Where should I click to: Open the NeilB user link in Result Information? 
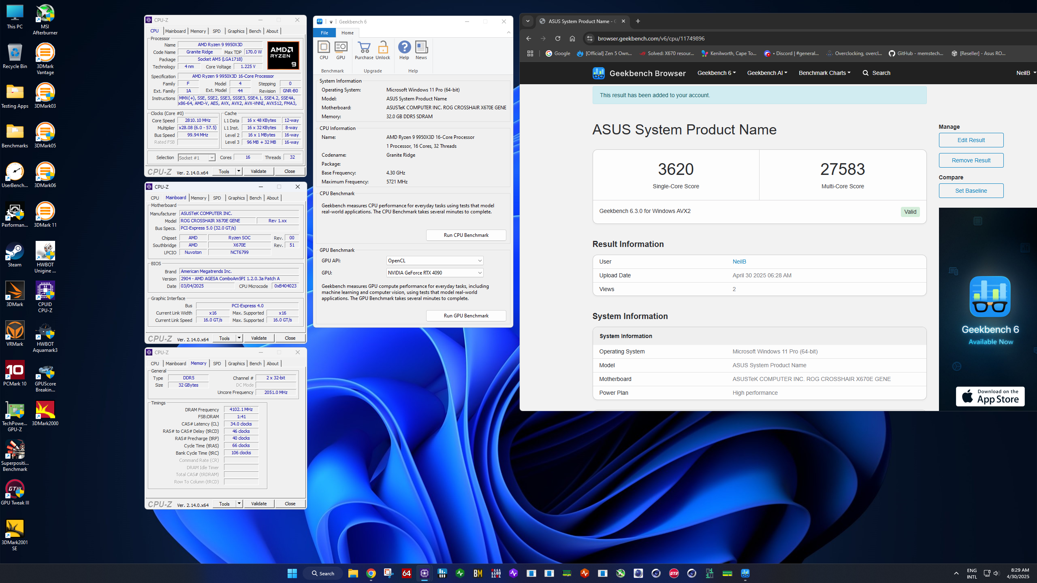[x=739, y=262]
